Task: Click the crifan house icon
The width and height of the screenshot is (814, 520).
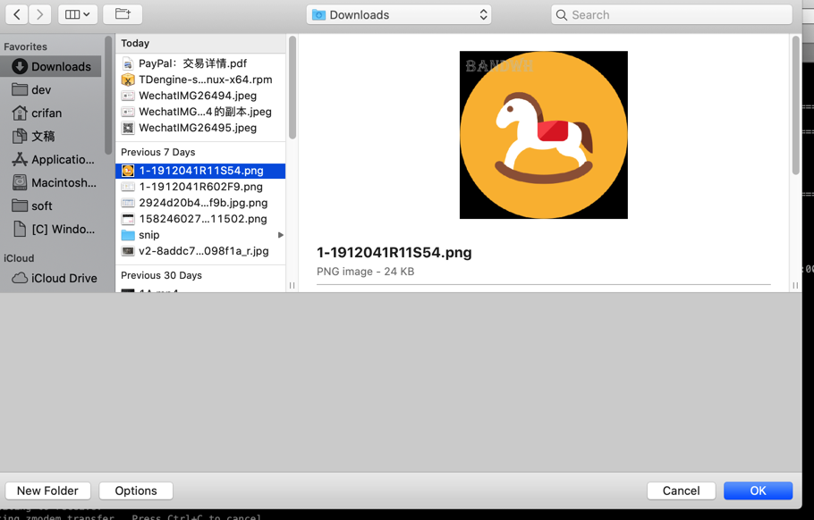Action: [x=20, y=113]
